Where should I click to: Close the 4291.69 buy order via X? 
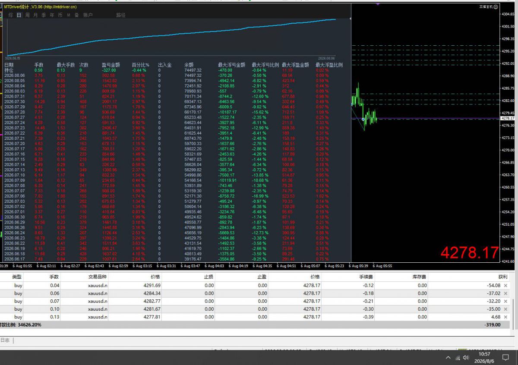tap(505, 286)
